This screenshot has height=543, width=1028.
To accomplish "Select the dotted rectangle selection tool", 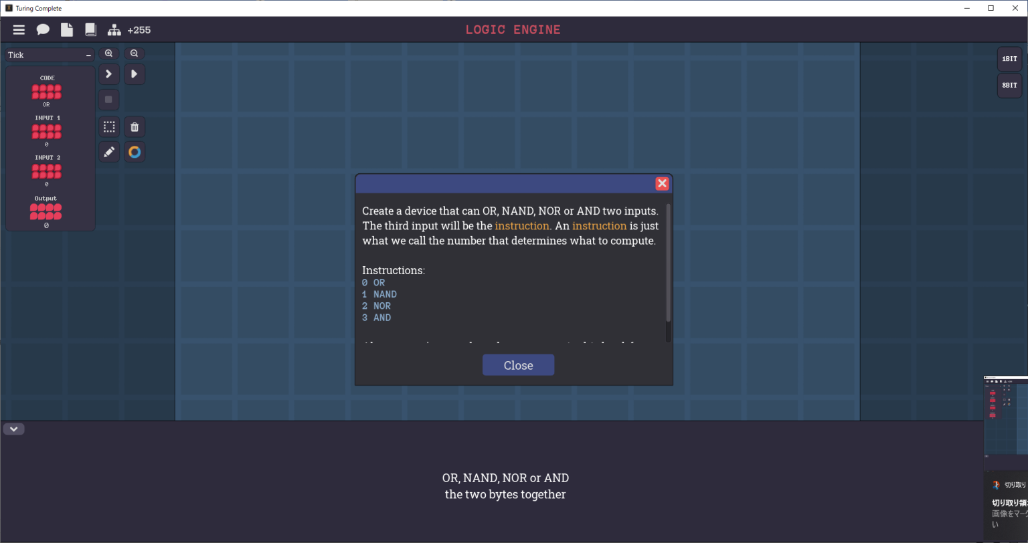I will click(109, 126).
